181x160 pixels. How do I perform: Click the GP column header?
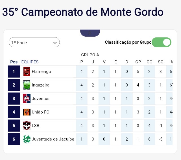(138, 62)
